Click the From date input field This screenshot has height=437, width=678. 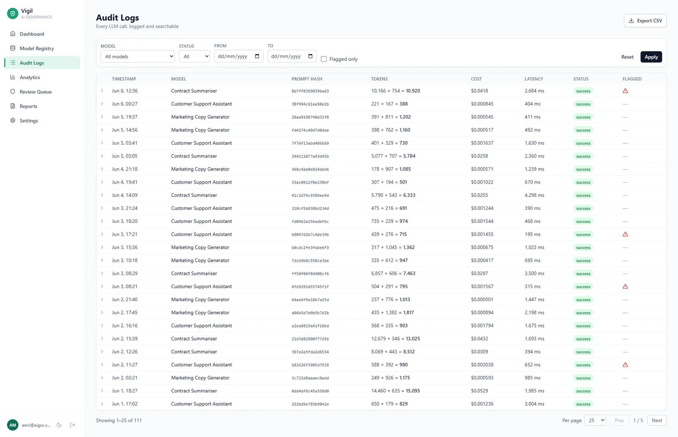[x=239, y=56]
